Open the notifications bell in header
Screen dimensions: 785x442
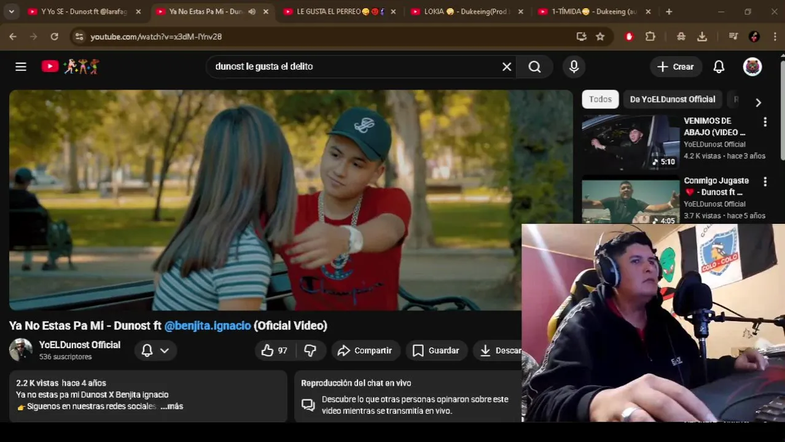tap(719, 66)
